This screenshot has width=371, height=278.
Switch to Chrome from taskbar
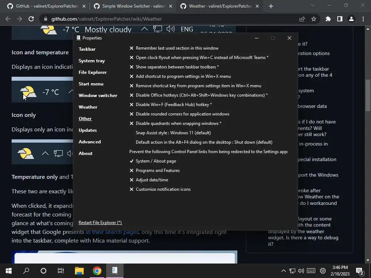click(97, 271)
